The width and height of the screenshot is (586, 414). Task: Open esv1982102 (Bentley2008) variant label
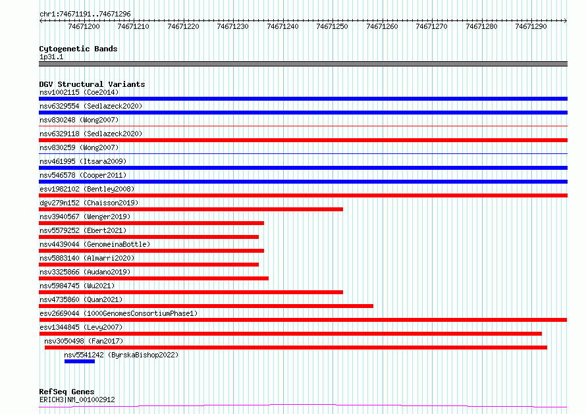[87, 189]
